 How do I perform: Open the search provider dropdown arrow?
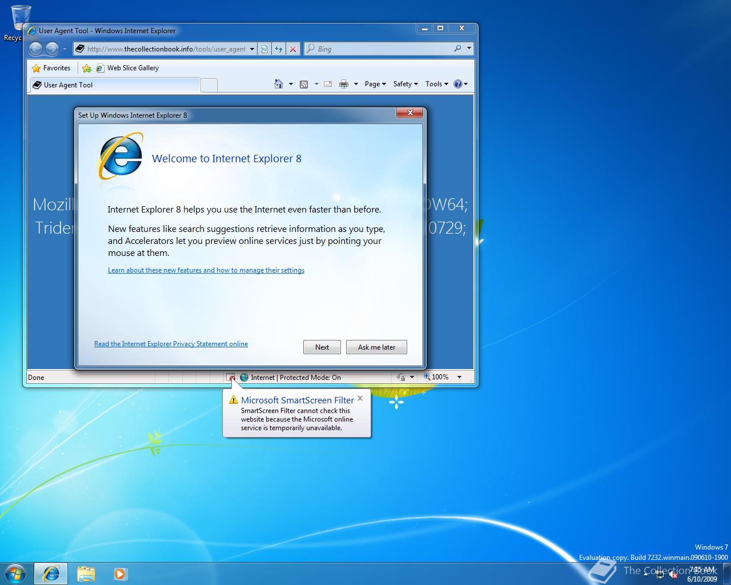(469, 49)
